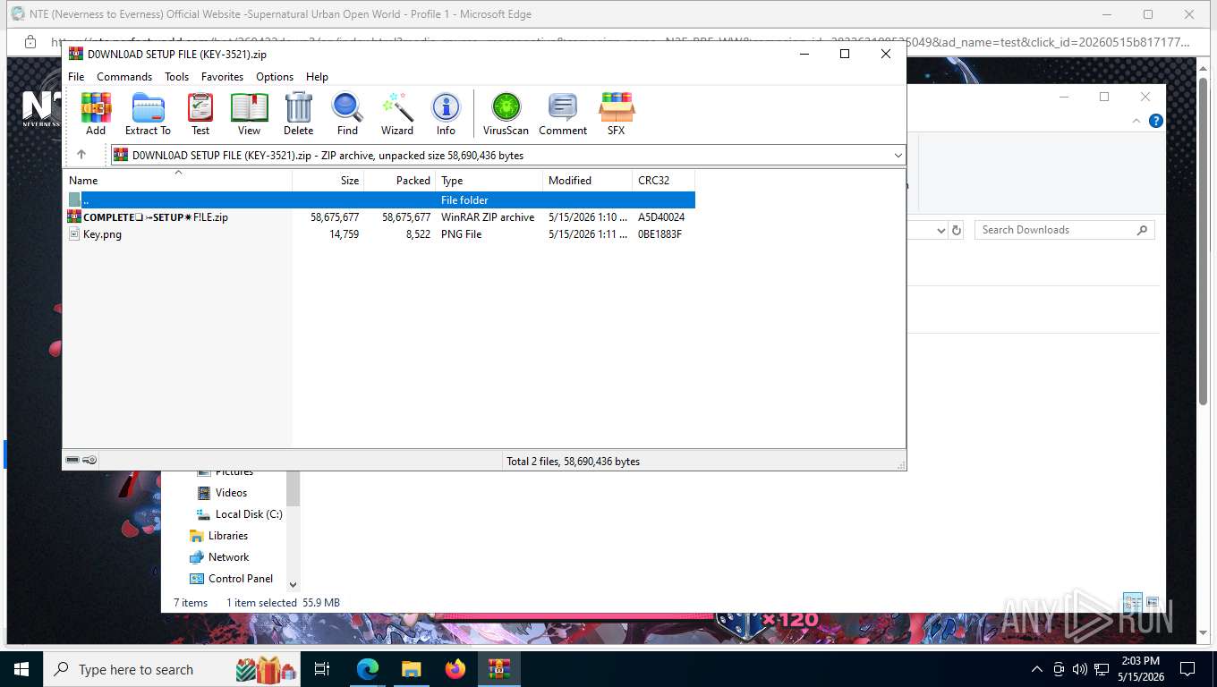This screenshot has height=687, width=1217.
Task: Open the Find magnifier tool
Action: click(x=347, y=114)
